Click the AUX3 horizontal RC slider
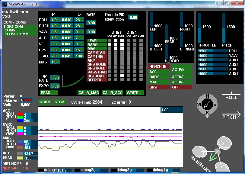245x174 pixels. 213,69
